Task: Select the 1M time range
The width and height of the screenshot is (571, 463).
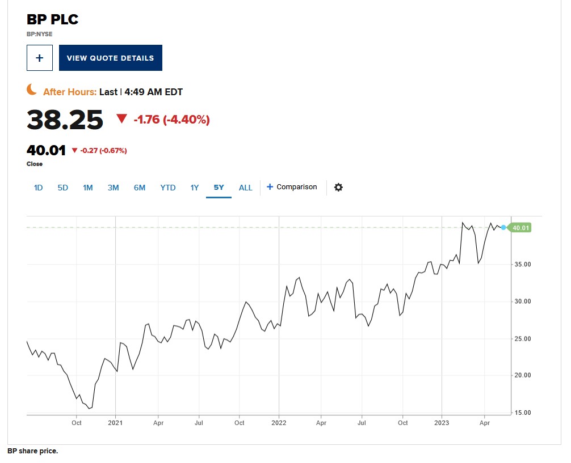Action: (88, 188)
